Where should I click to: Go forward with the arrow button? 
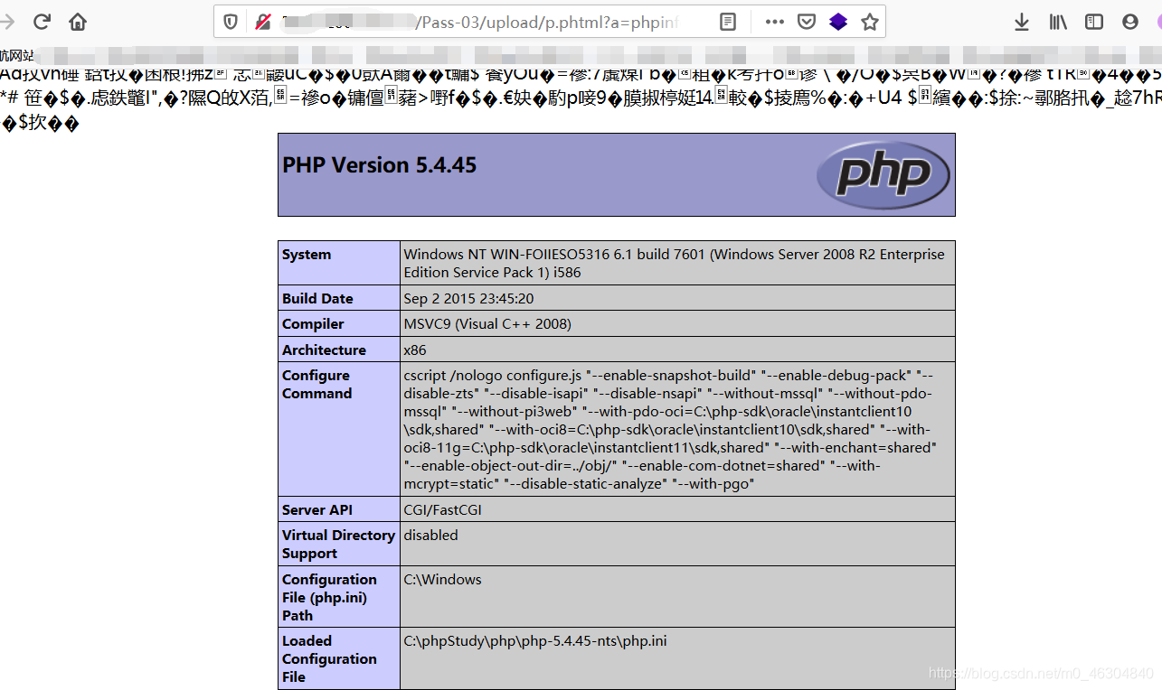pyautogui.click(x=7, y=22)
